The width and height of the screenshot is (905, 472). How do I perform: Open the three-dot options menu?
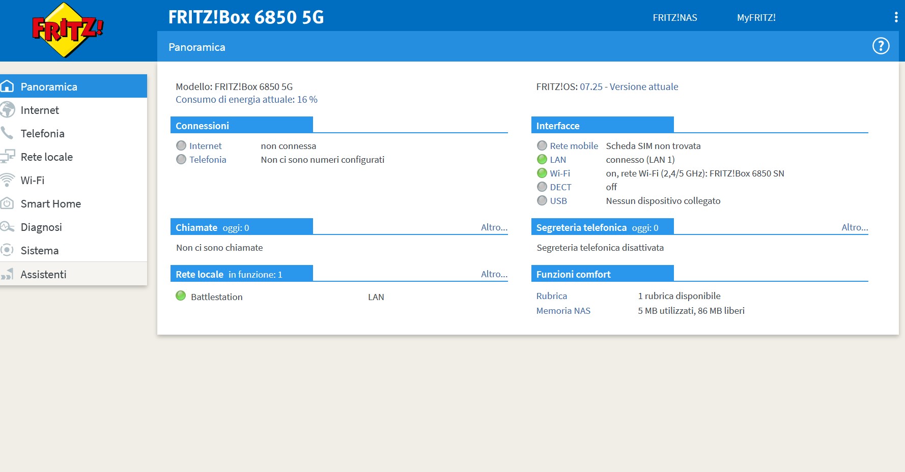tap(896, 17)
